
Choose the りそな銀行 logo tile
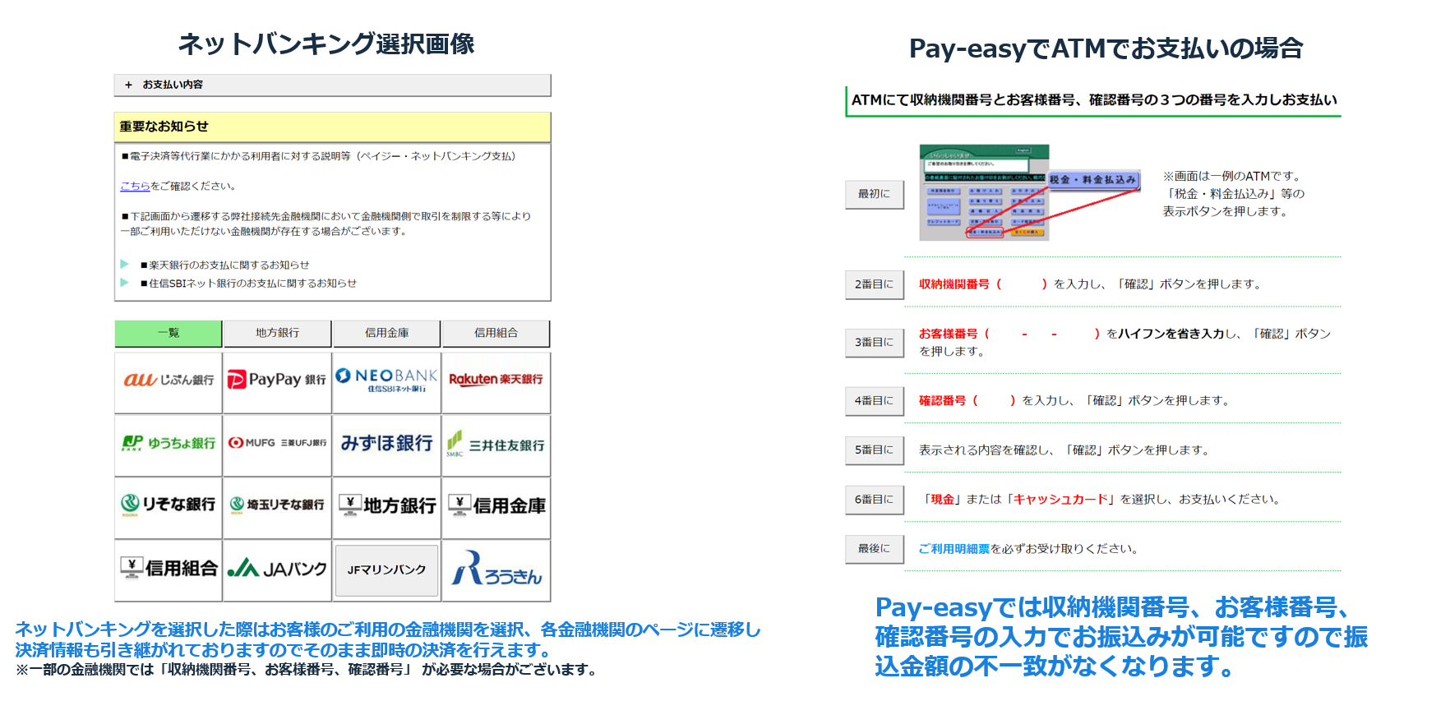click(x=169, y=505)
